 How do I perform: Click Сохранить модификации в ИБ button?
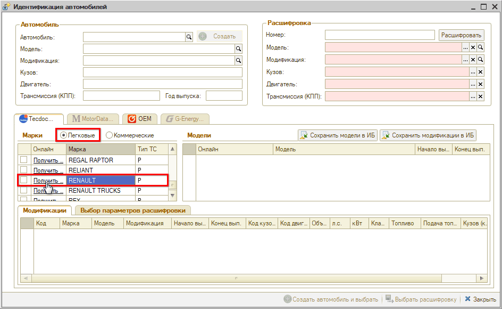tap(428, 135)
